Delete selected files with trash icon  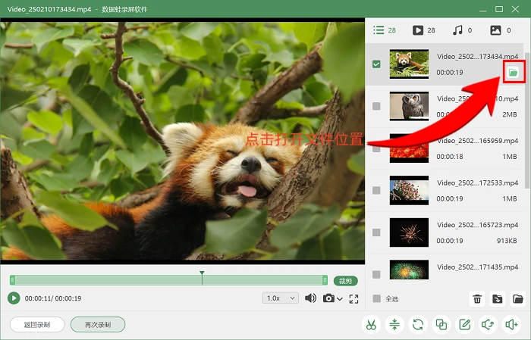(x=477, y=299)
